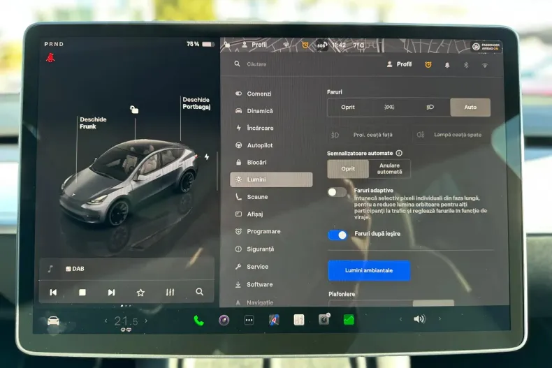The height and width of the screenshot is (368, 552).
Task: Tap the SOS icon on the map bar
Action: pyautogui.click(x=321, y=45)
